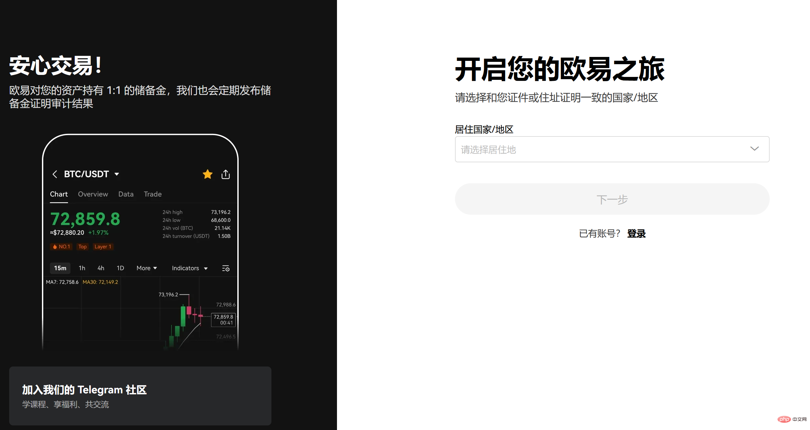Click the dropdown chevron for 请选择居住地
The image size is (810, 430).
[x=754, y=149]
